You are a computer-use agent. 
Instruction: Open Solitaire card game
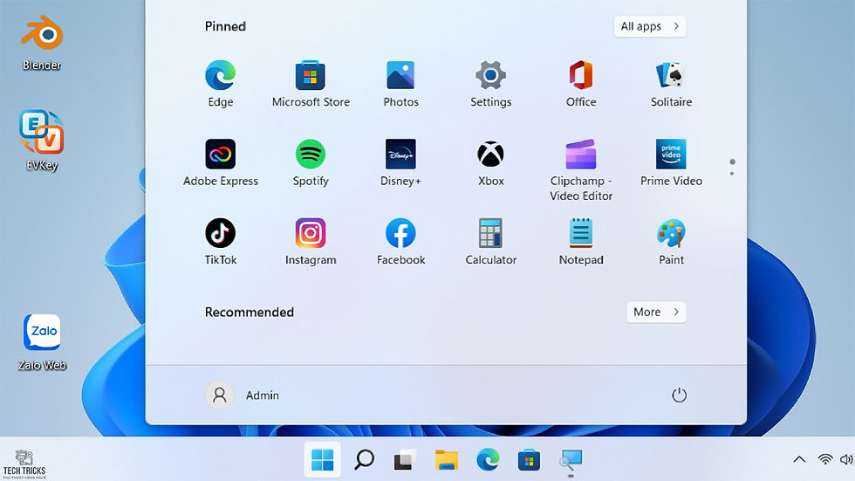671,84
